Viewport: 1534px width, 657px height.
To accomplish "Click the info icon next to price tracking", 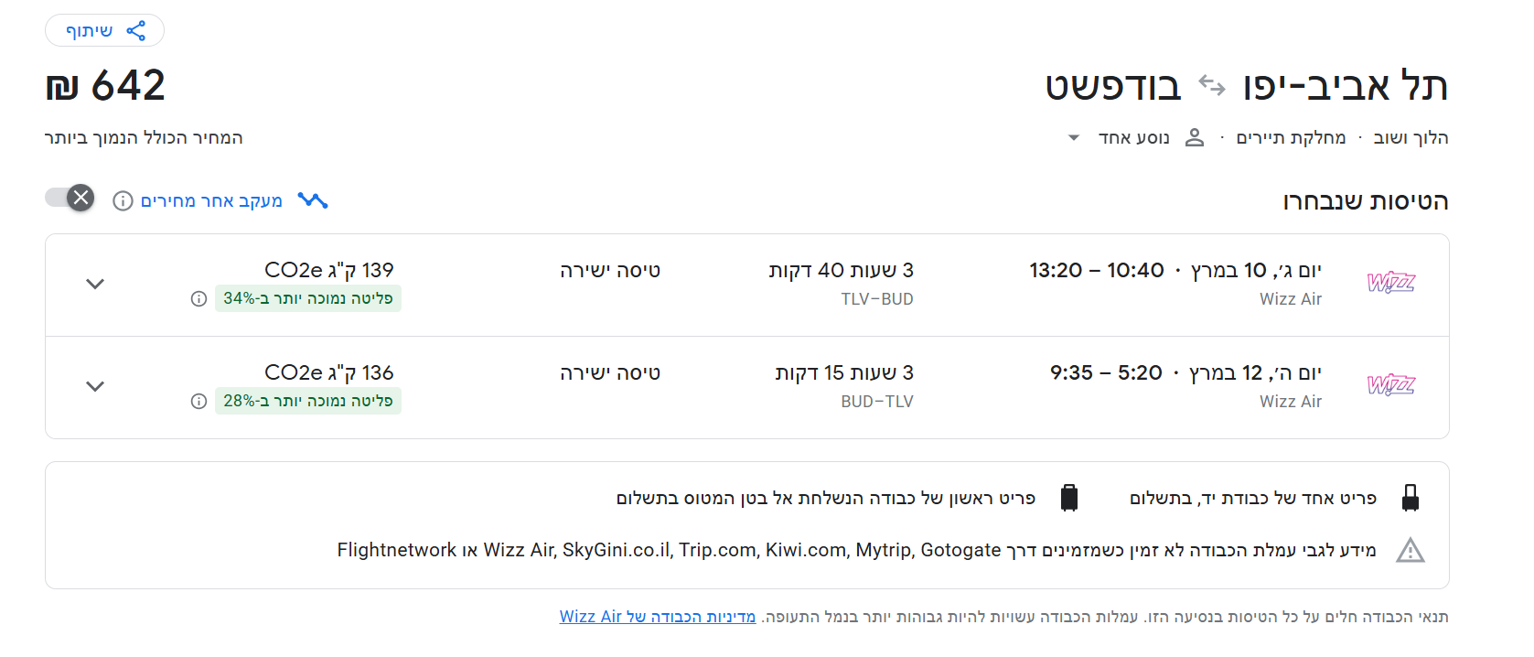I will [123, 200].
